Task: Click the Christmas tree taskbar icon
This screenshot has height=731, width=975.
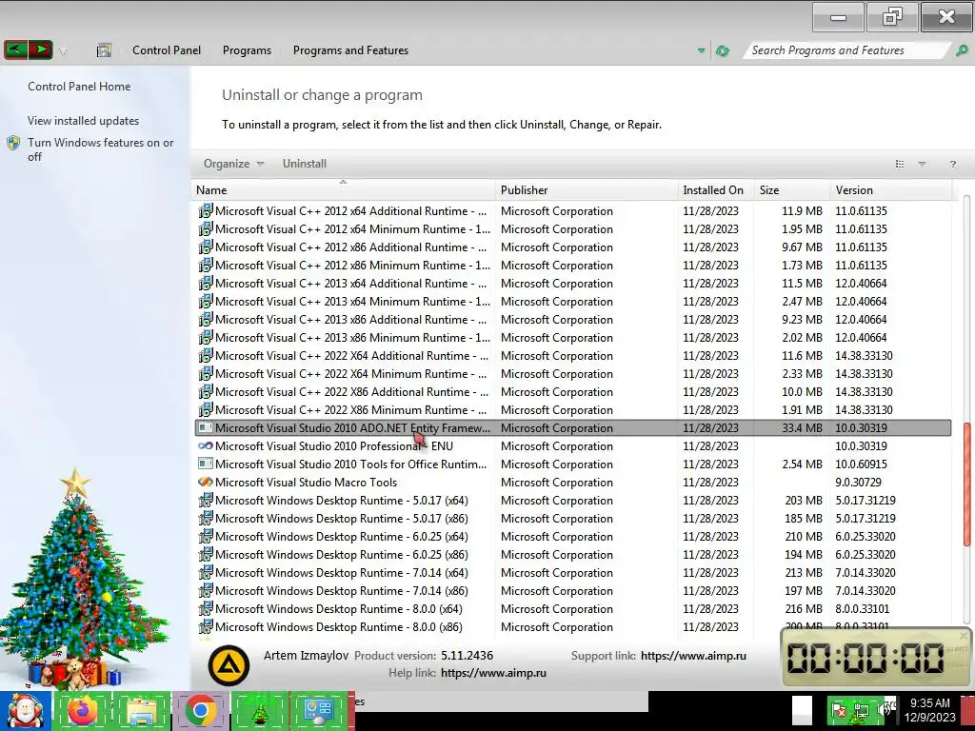Action: coord(260,710)
